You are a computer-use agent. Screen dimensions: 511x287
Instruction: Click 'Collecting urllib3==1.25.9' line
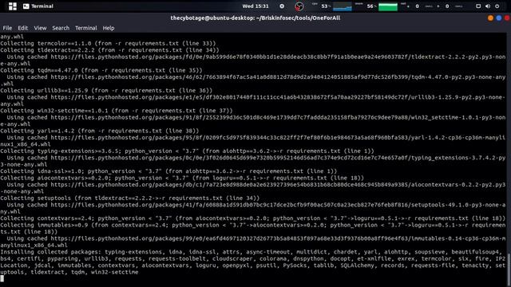(106, 90)
